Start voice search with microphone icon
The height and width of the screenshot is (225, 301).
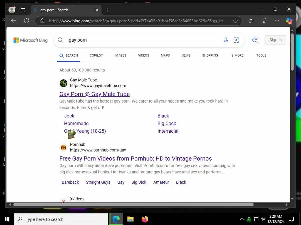coord(226,40)
